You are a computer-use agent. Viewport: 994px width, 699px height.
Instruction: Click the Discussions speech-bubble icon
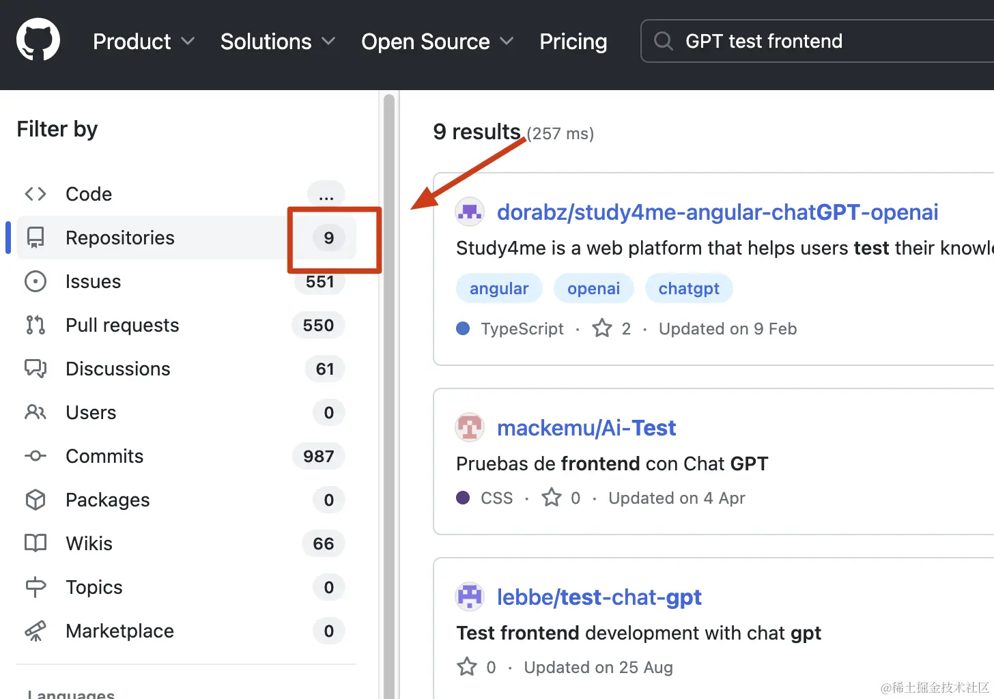coord(35,369)
